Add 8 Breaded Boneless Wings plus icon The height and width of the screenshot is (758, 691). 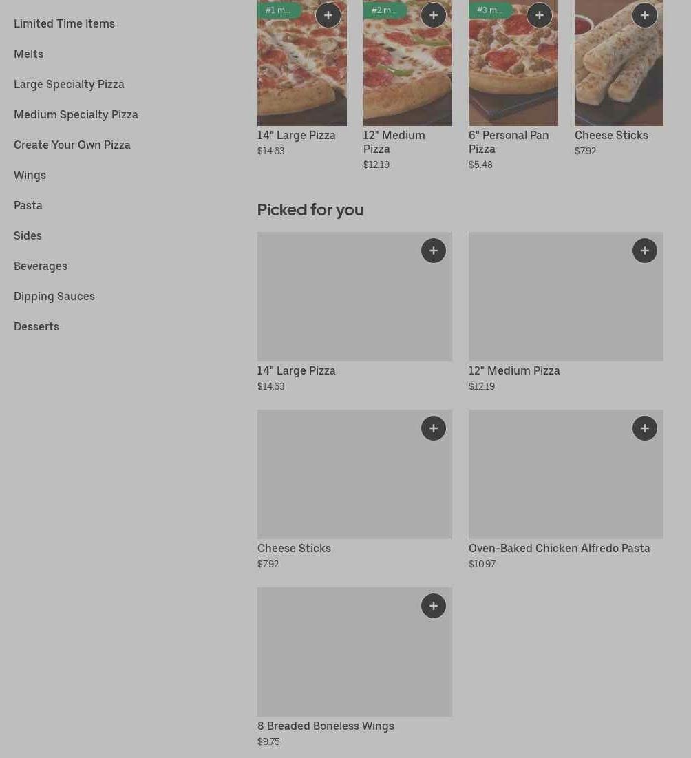(434, 606)
